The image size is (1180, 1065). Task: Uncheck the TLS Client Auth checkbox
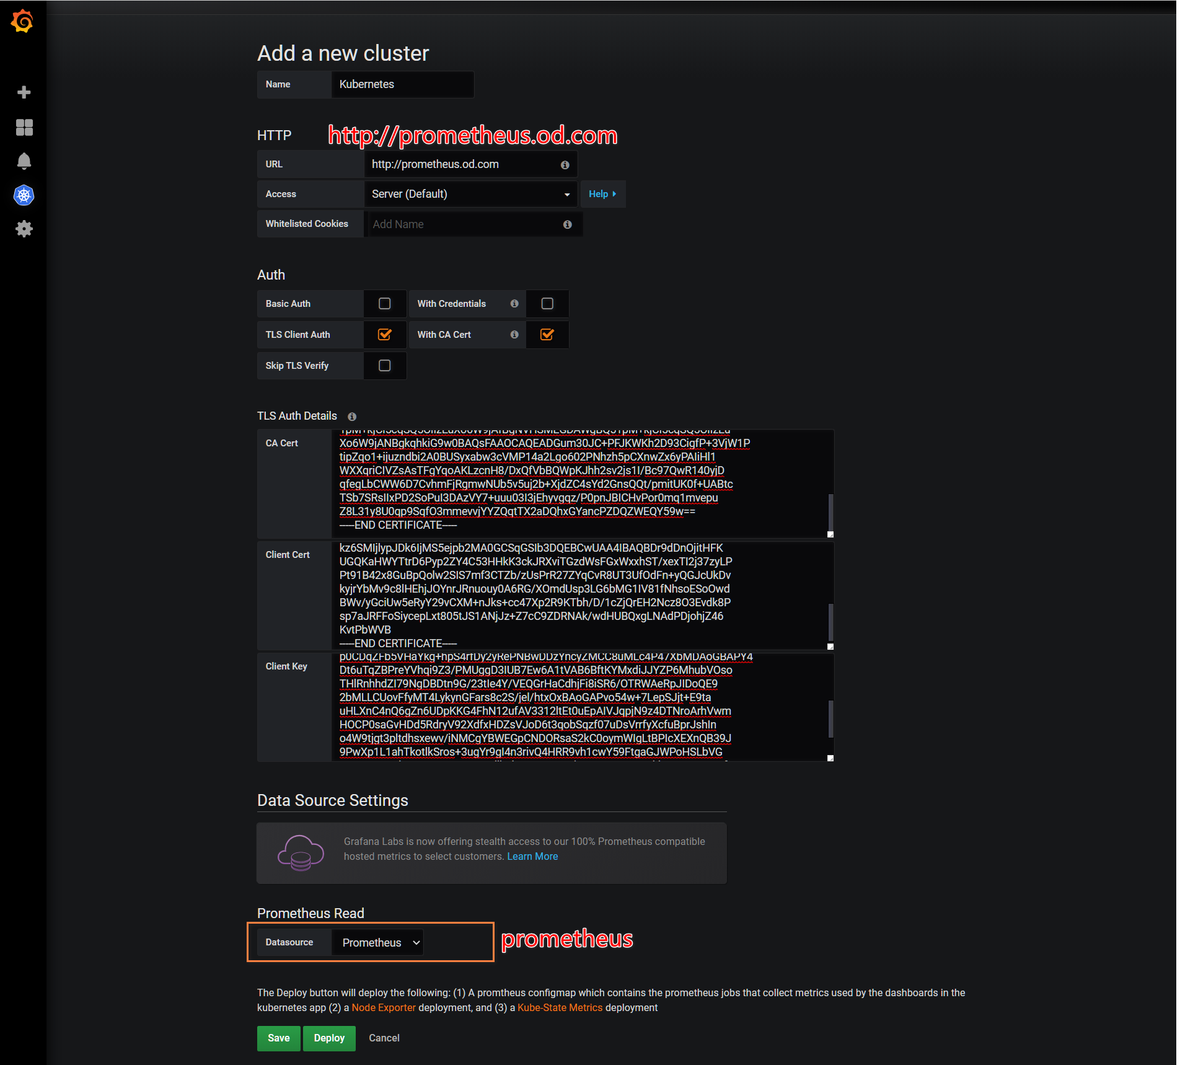385,335
